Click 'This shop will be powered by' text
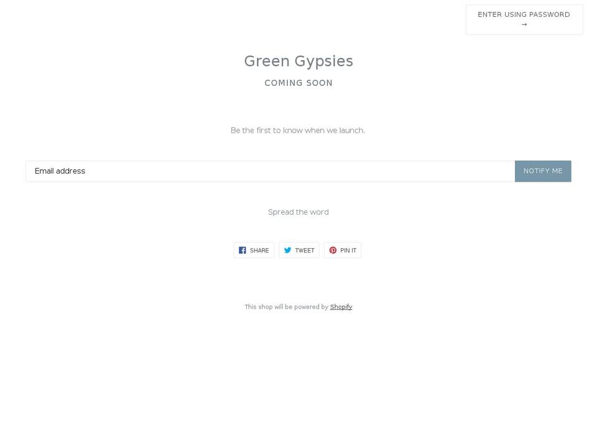 coord(286,307)
